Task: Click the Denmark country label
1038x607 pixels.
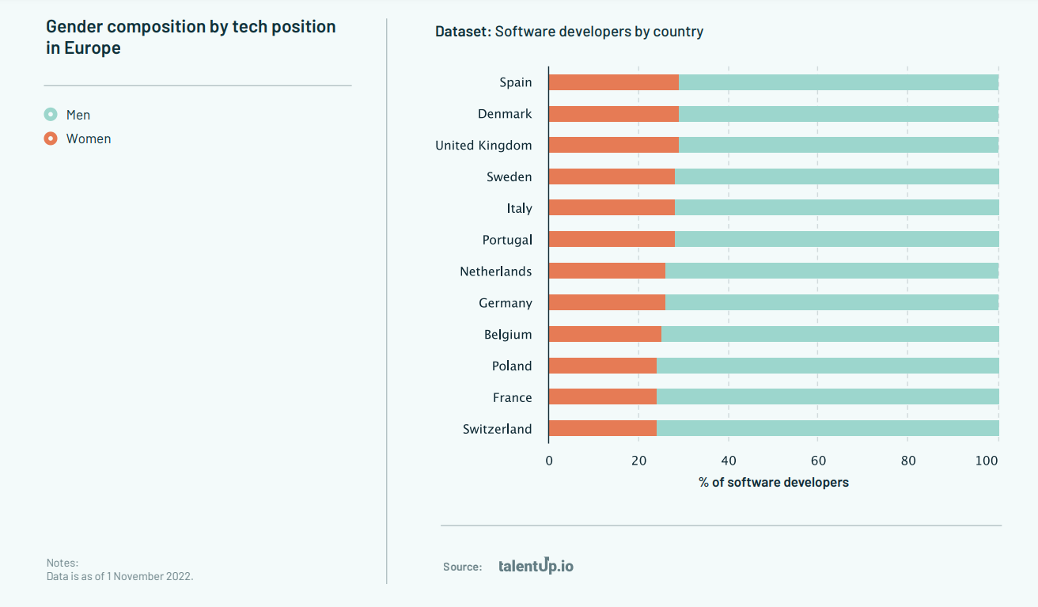Action: (x=505, y=114)
